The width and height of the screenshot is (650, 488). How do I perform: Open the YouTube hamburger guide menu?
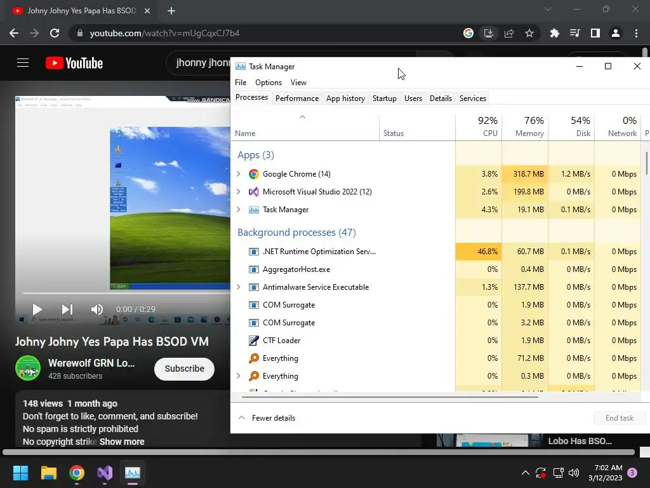[x=23, y=63]
